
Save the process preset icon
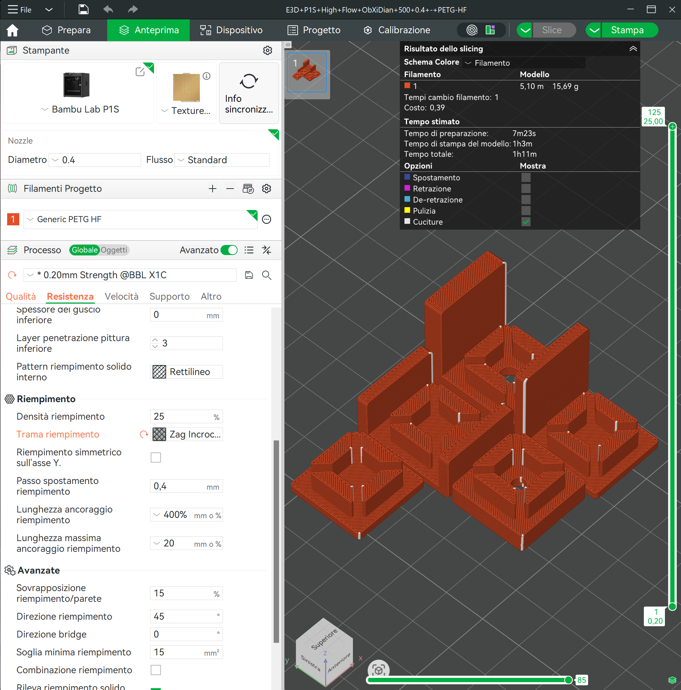point(249,275)
